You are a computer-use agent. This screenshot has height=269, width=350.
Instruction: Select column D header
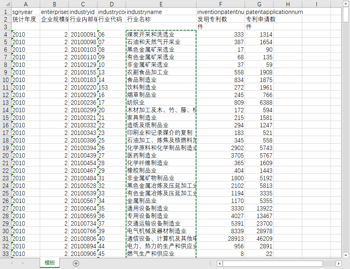tap(112, 4)
